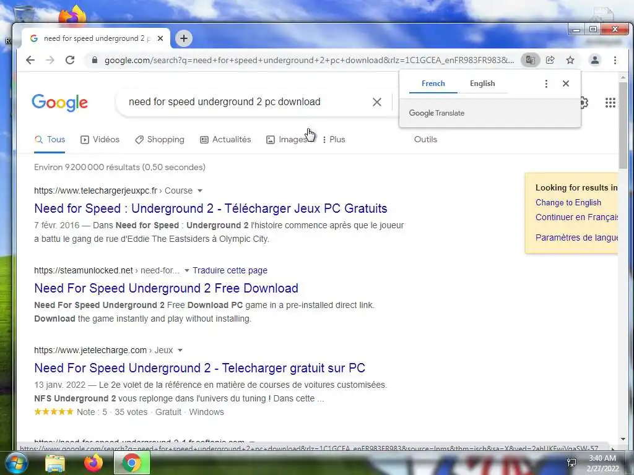634x475 pixels.
Task: Click the scrollbar down arrow
Action: click(x=623, y=439)
